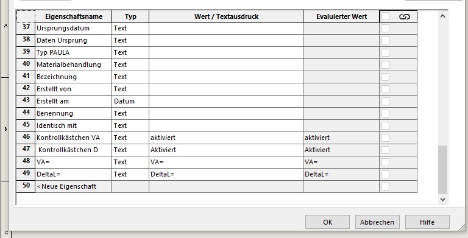468x238 pixels.
Task: Click value field of Benennung row
Action: click(x=226, y=114)
